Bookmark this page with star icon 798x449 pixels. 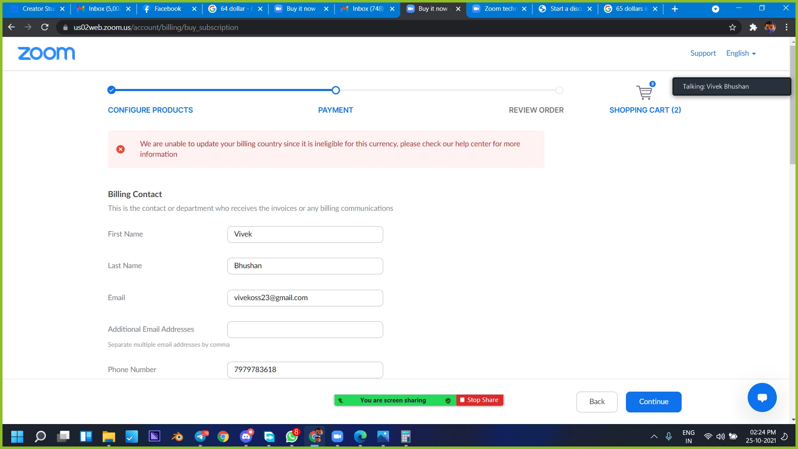[x=732, y=27]
